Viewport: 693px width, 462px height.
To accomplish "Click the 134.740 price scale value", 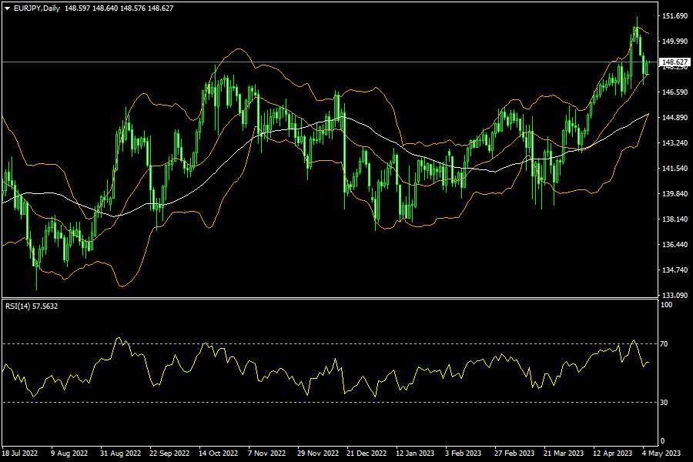I will 675,269.
